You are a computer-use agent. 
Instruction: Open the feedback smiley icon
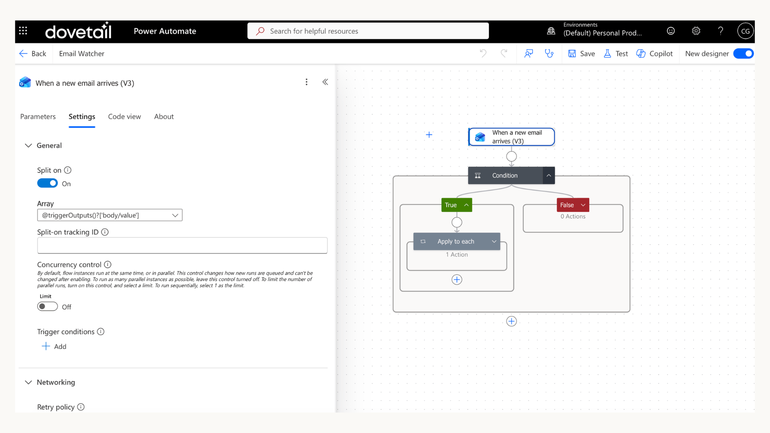(671, 31)
